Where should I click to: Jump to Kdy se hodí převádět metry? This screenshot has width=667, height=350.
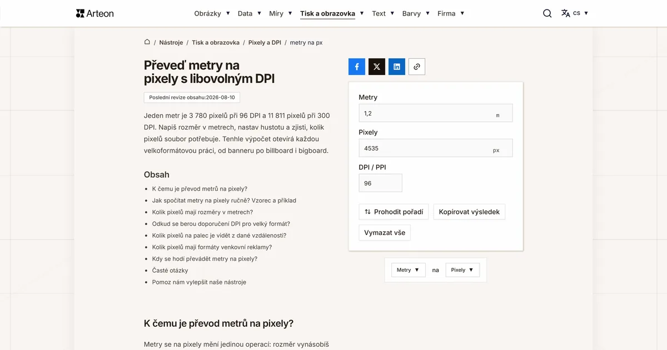tap(205, 259)
